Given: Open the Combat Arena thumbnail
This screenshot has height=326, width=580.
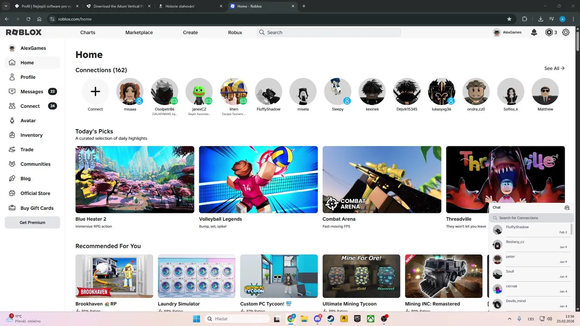Looking at the screenshot, I should (382, 179).
